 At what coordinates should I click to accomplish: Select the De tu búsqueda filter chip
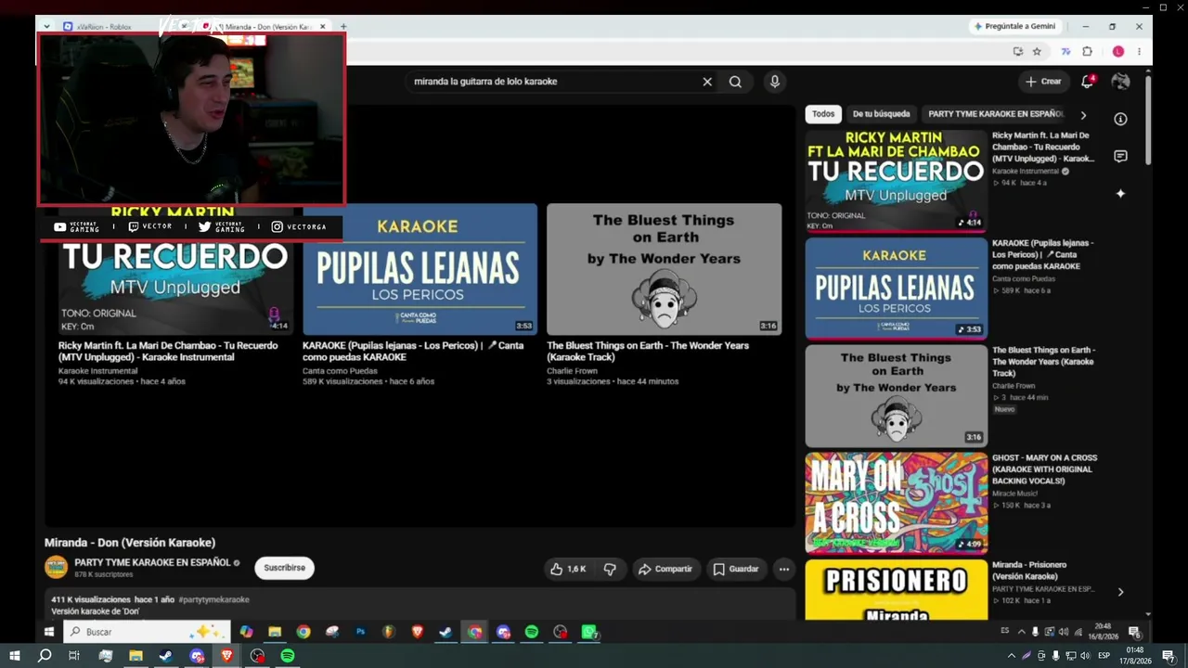[881, 114]
